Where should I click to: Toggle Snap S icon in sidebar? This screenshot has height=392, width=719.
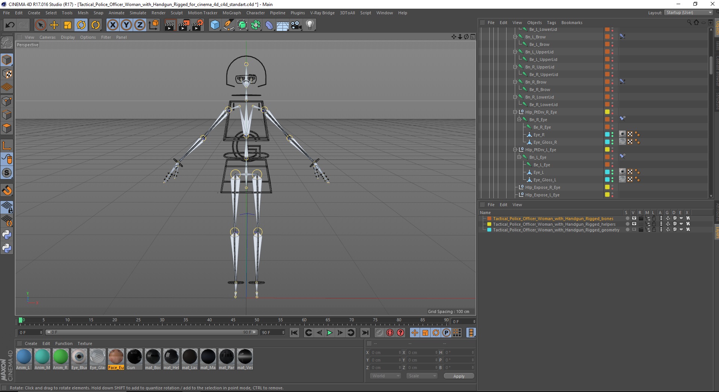point(7,173)
